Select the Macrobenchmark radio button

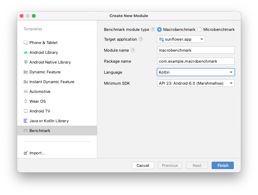click(159, 30)
